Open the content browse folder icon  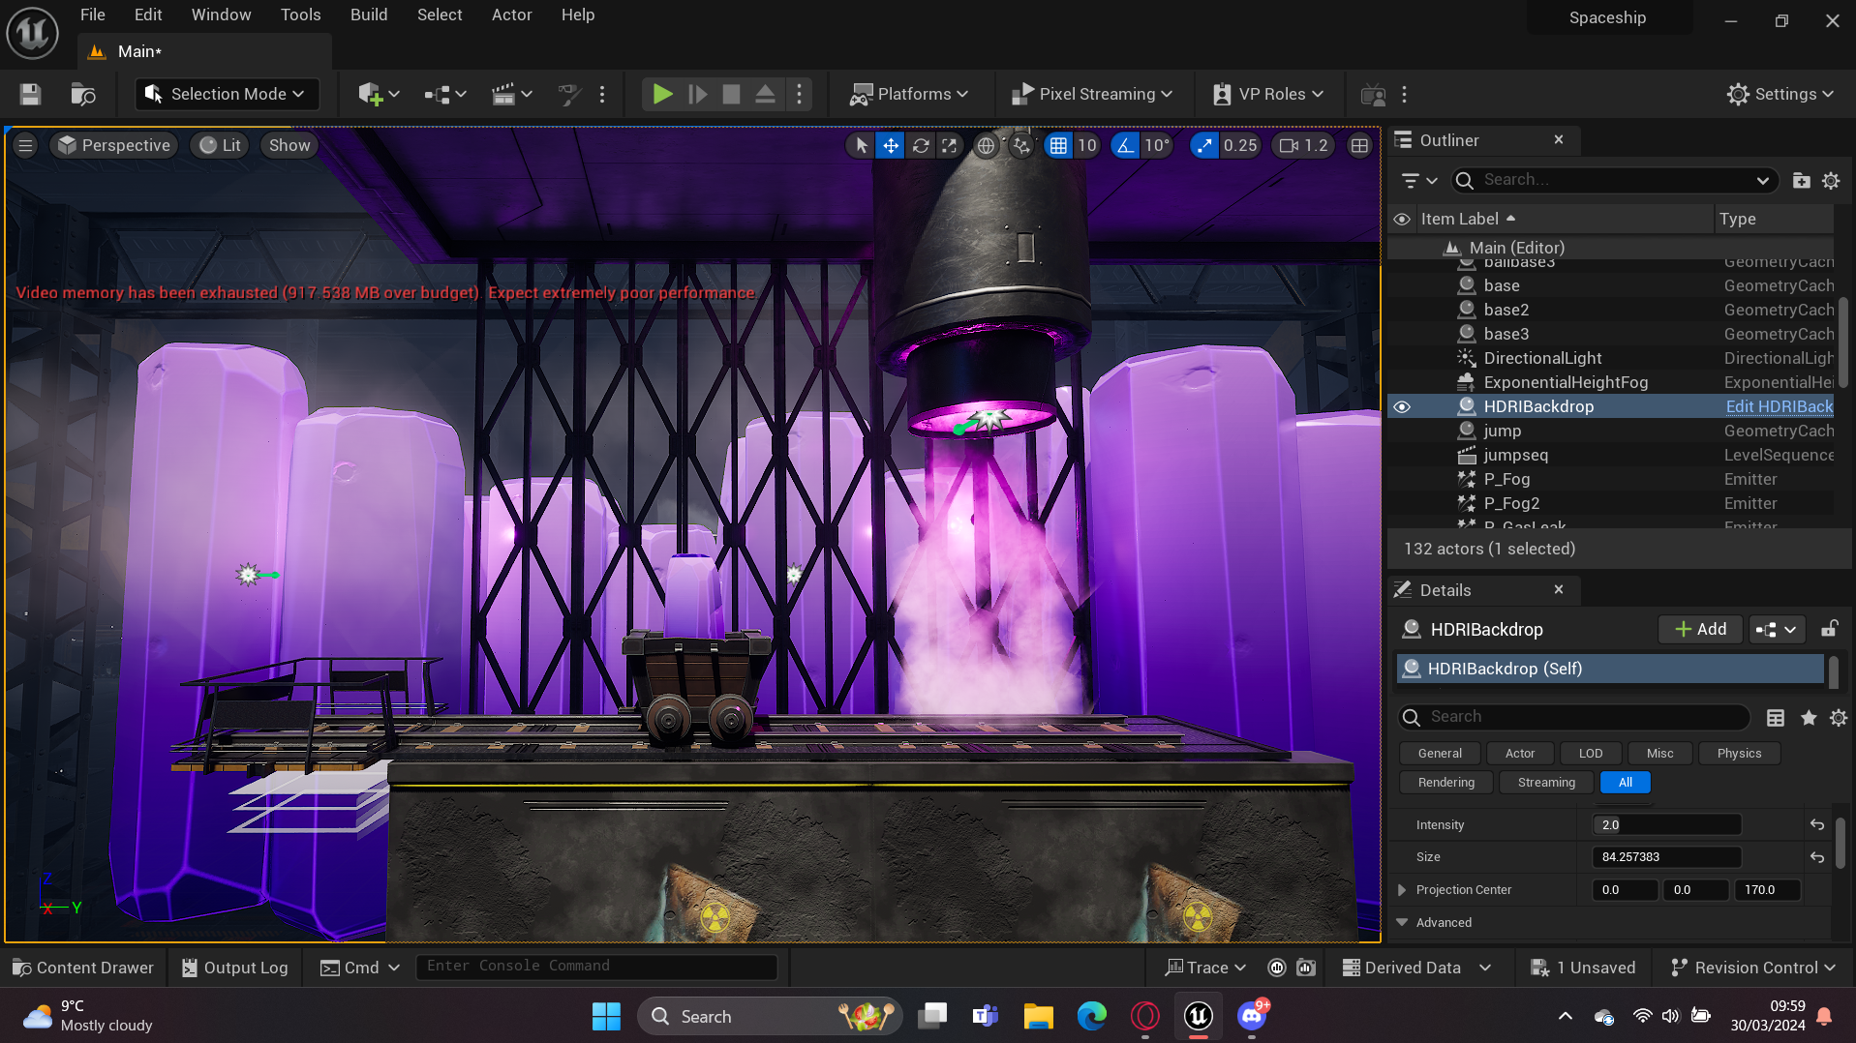tap(83, 94)
